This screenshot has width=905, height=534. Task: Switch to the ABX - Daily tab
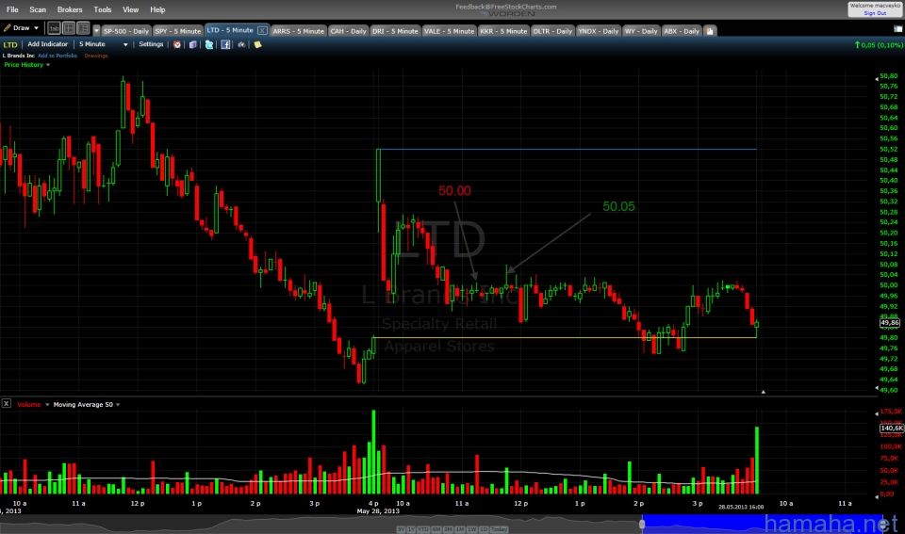681,31
